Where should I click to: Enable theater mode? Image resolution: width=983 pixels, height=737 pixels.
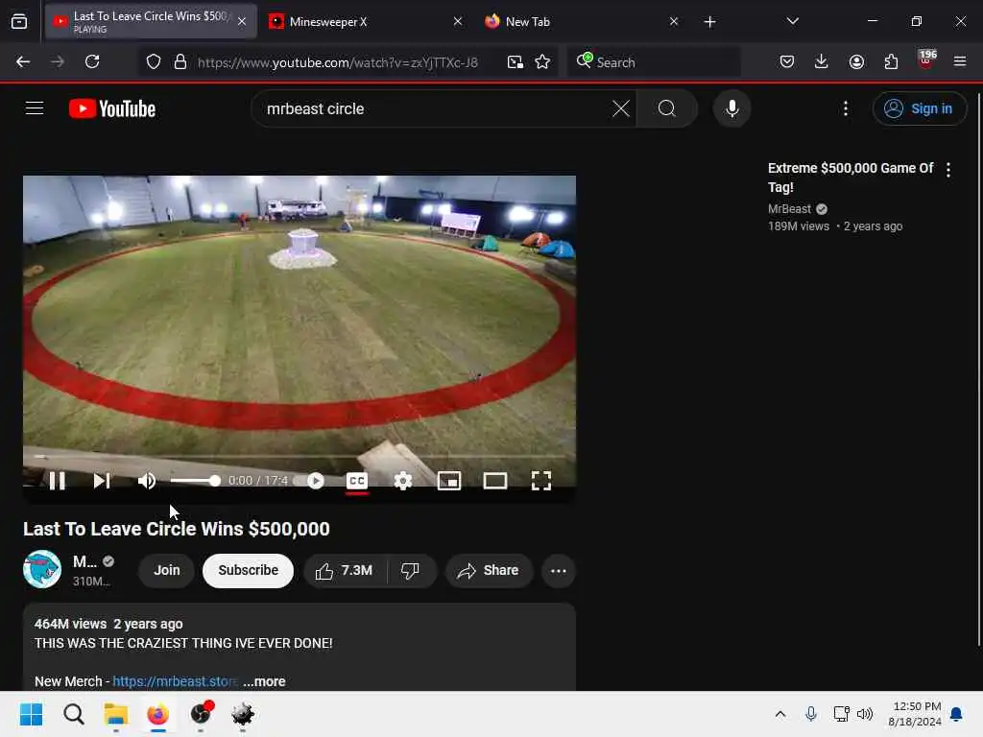(494, 481)
